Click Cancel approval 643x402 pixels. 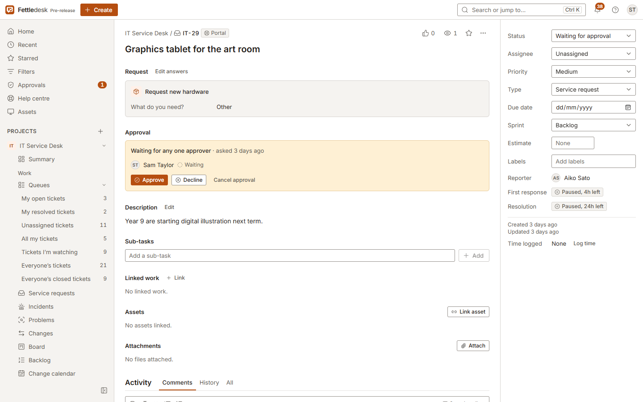(234, 180)
